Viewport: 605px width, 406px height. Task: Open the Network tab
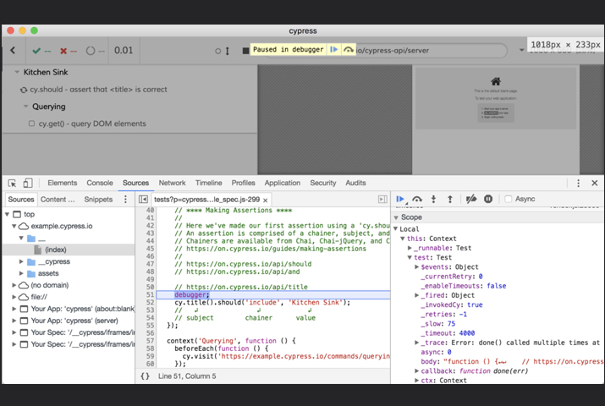[172, 183]
